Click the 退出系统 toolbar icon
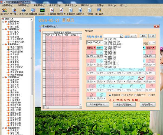Image resolution: width=163 pixels, height=135 pixels. tap(99, 12)
